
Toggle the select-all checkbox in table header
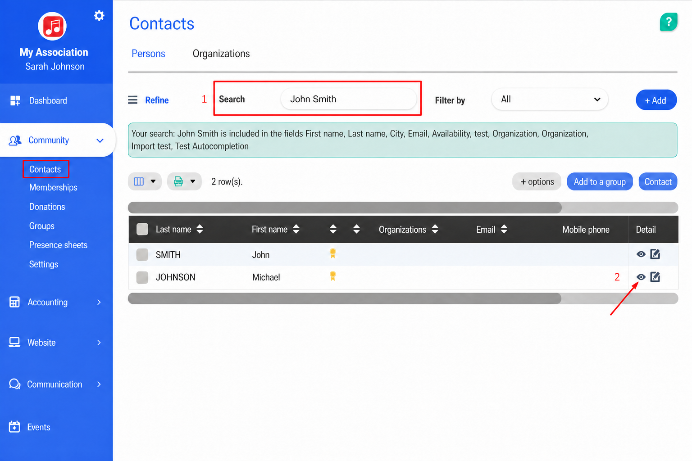pyautogui.click(x=142, y=229)
